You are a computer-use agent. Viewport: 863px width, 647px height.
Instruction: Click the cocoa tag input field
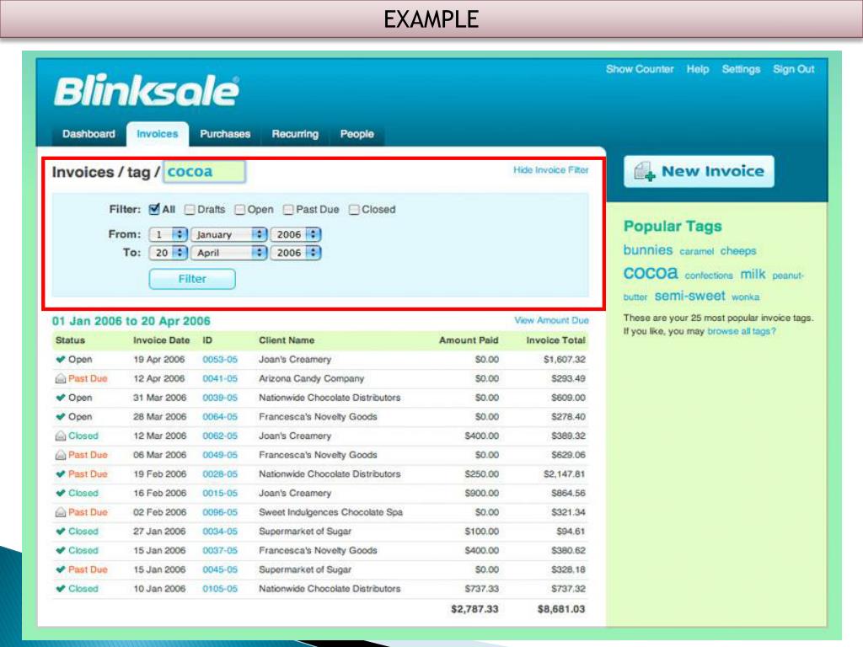204,172
